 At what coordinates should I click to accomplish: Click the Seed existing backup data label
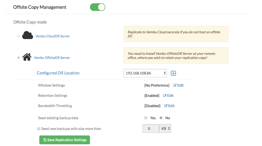click(58, 118)
